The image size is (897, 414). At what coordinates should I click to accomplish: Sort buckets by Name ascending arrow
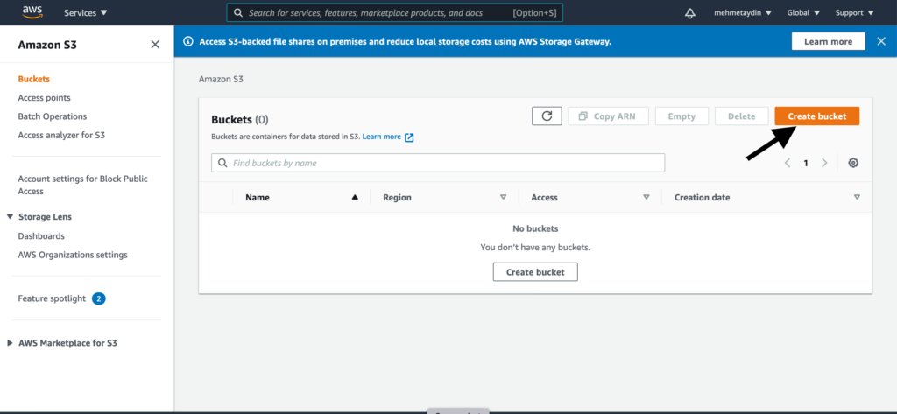[355, 197]
